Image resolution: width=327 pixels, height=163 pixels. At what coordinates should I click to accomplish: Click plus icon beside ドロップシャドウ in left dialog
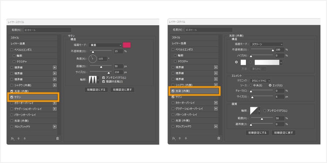coord(54,126)
